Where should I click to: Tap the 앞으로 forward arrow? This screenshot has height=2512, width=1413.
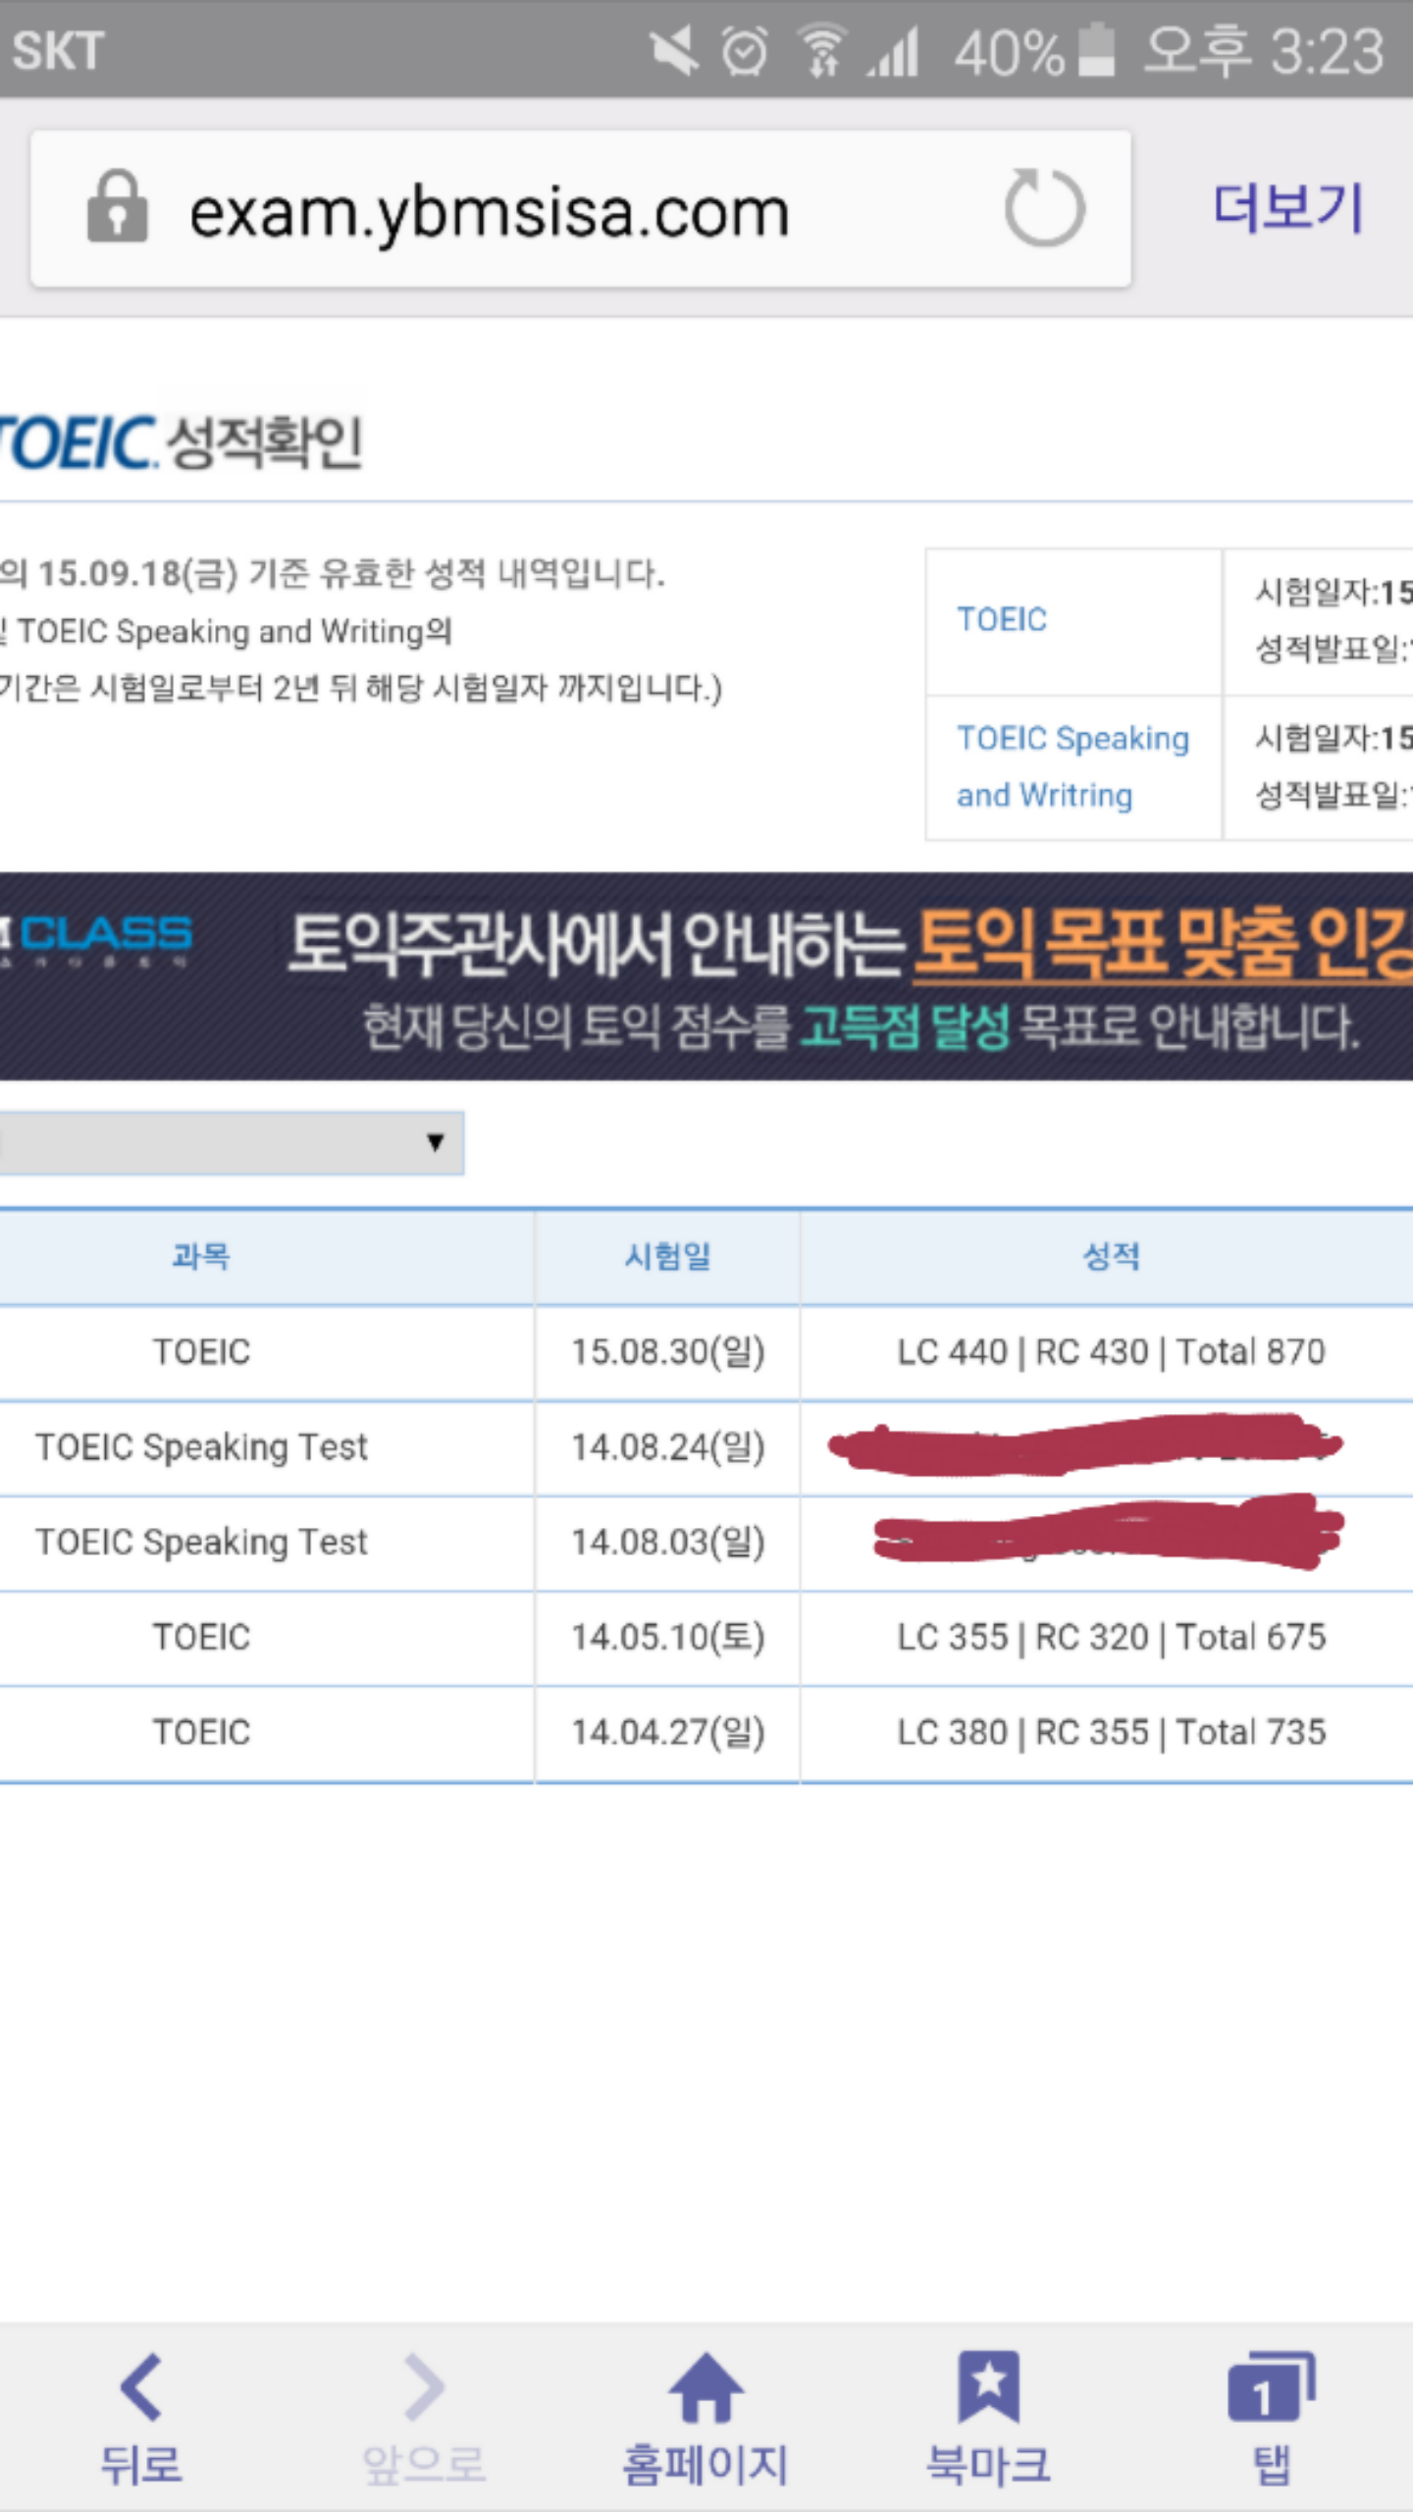point(424,2418)
